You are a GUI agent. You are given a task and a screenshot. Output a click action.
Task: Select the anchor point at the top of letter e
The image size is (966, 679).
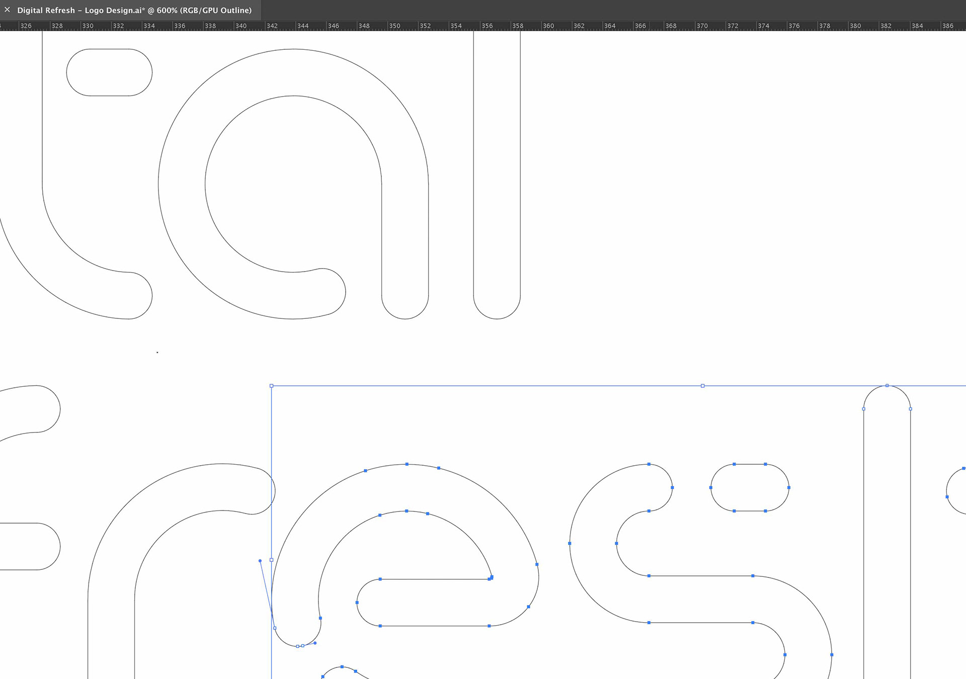click(x=407, y=464)
